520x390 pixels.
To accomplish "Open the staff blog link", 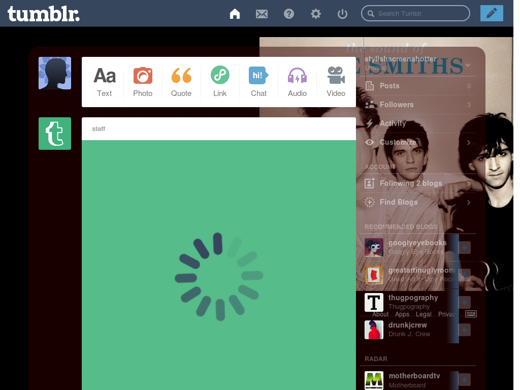I will 99,128.
